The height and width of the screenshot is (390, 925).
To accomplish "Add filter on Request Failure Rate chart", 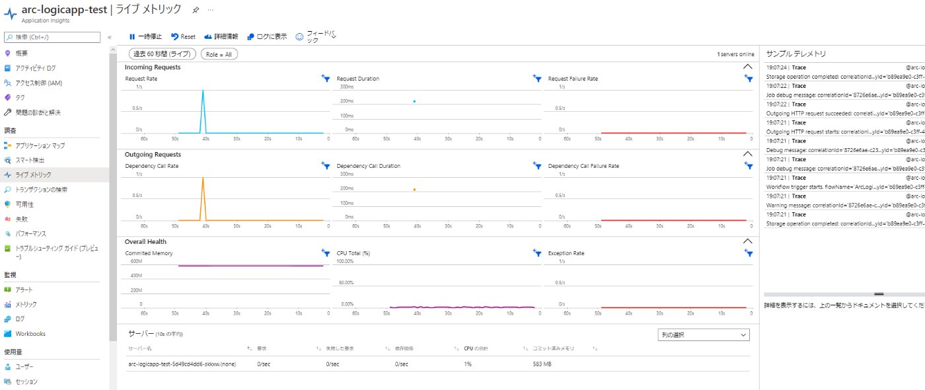I will 748,78.
